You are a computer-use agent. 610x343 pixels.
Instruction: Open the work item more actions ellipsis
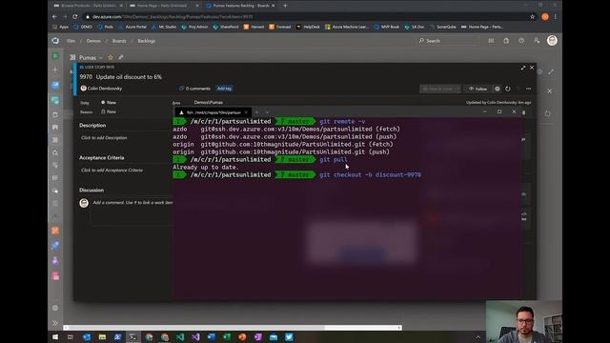point(528,89)
